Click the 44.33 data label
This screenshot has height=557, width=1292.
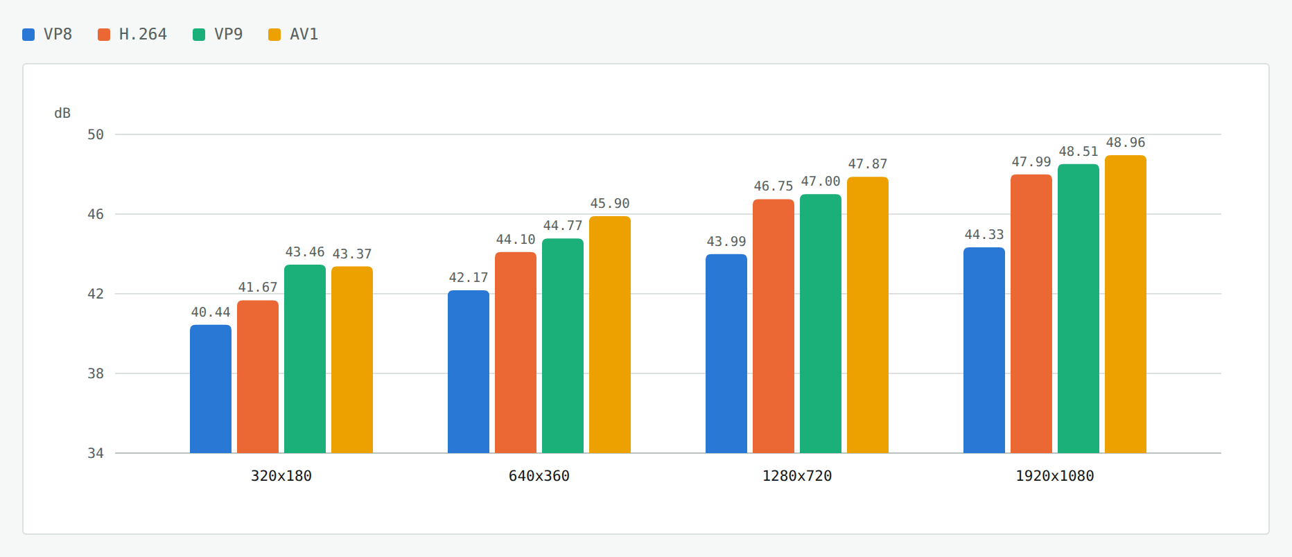984,235
